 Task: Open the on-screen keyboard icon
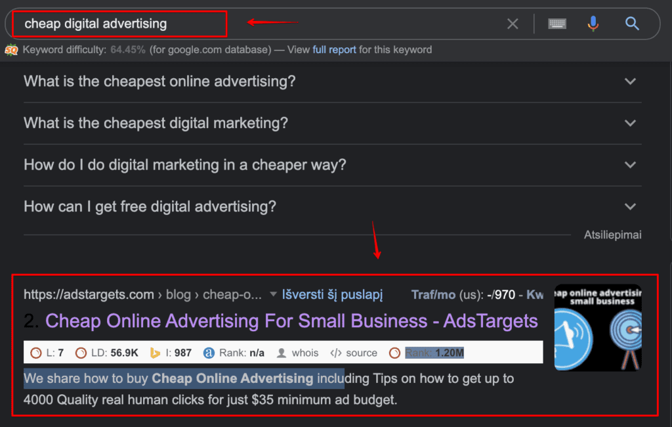(557, 24)
